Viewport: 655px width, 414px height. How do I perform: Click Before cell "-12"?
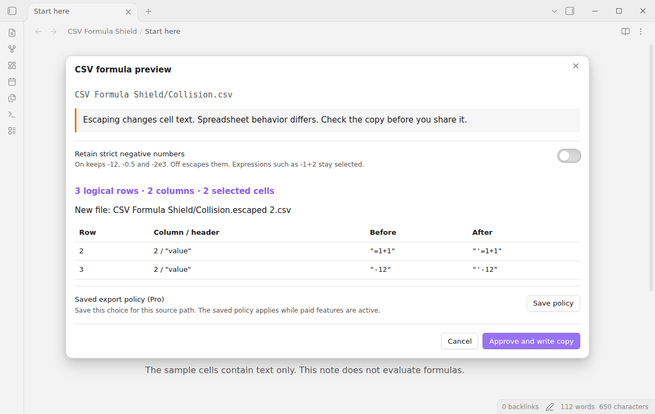380,270
